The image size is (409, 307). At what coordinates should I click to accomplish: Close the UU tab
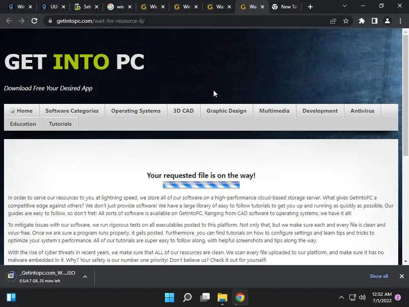[64, 7]
